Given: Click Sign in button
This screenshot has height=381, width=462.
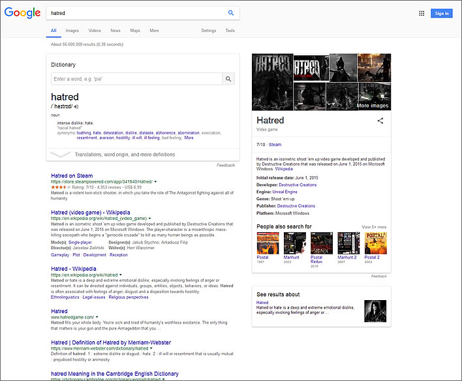Looking at the screenshot, I should coord(441,13).
